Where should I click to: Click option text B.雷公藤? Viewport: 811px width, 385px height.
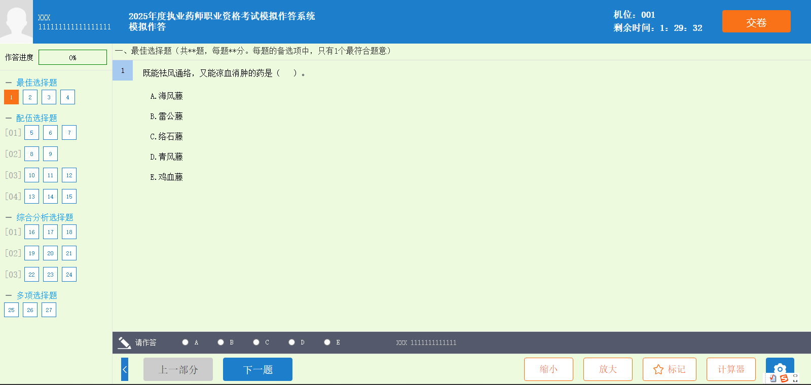click(x=166, y=117)
